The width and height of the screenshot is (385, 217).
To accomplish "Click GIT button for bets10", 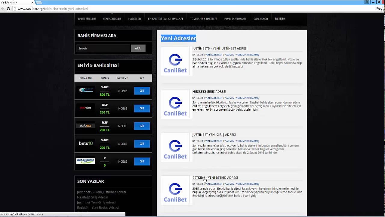I will pyautogui.click(x=142, y=144).
